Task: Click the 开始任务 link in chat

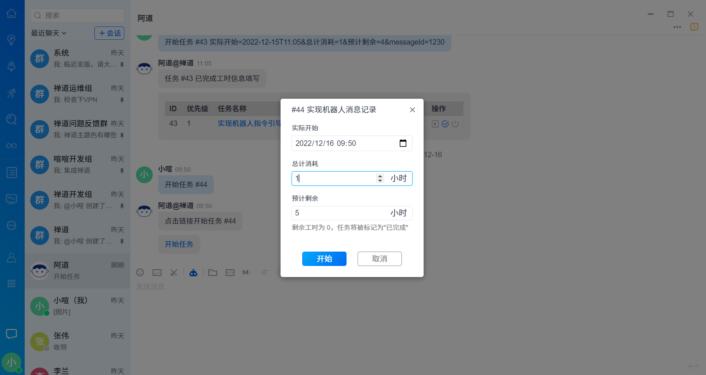Action: coord(179,244)
